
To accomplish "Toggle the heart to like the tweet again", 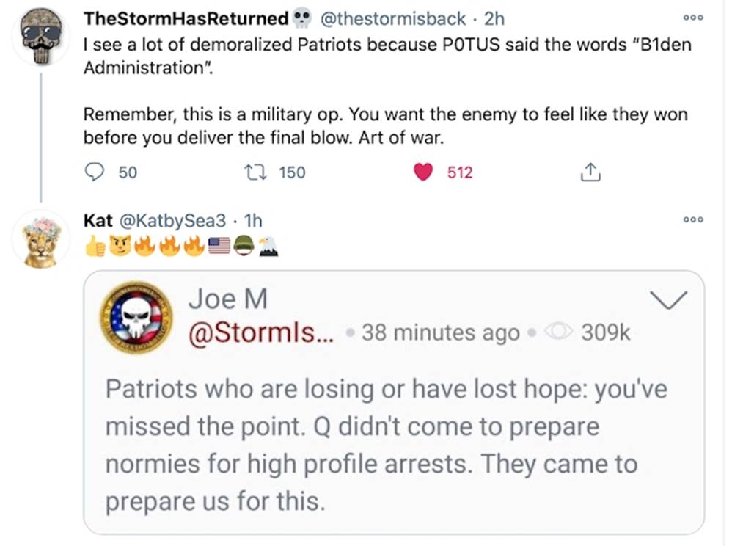I will [x=422, y=171].
